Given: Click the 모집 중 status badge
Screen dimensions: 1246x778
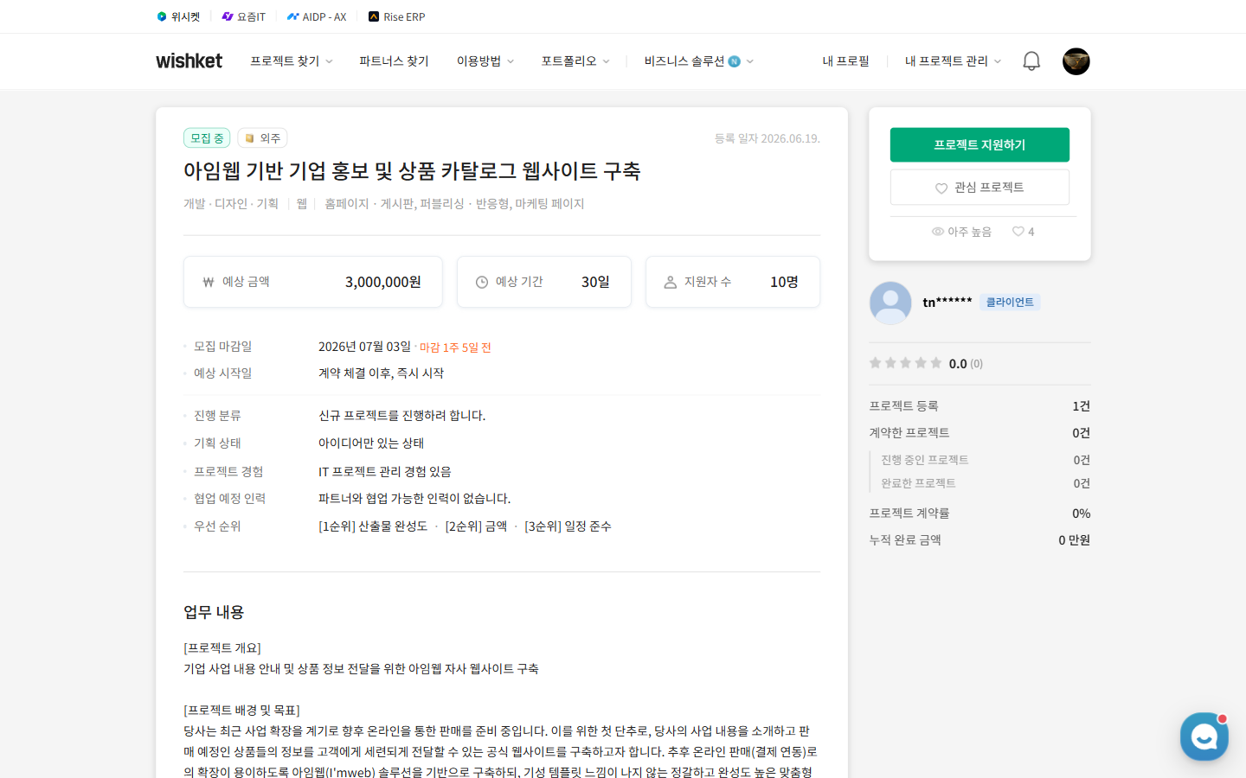Looking at the screenshot, I should pyautogui.click(x=207, y=138).
